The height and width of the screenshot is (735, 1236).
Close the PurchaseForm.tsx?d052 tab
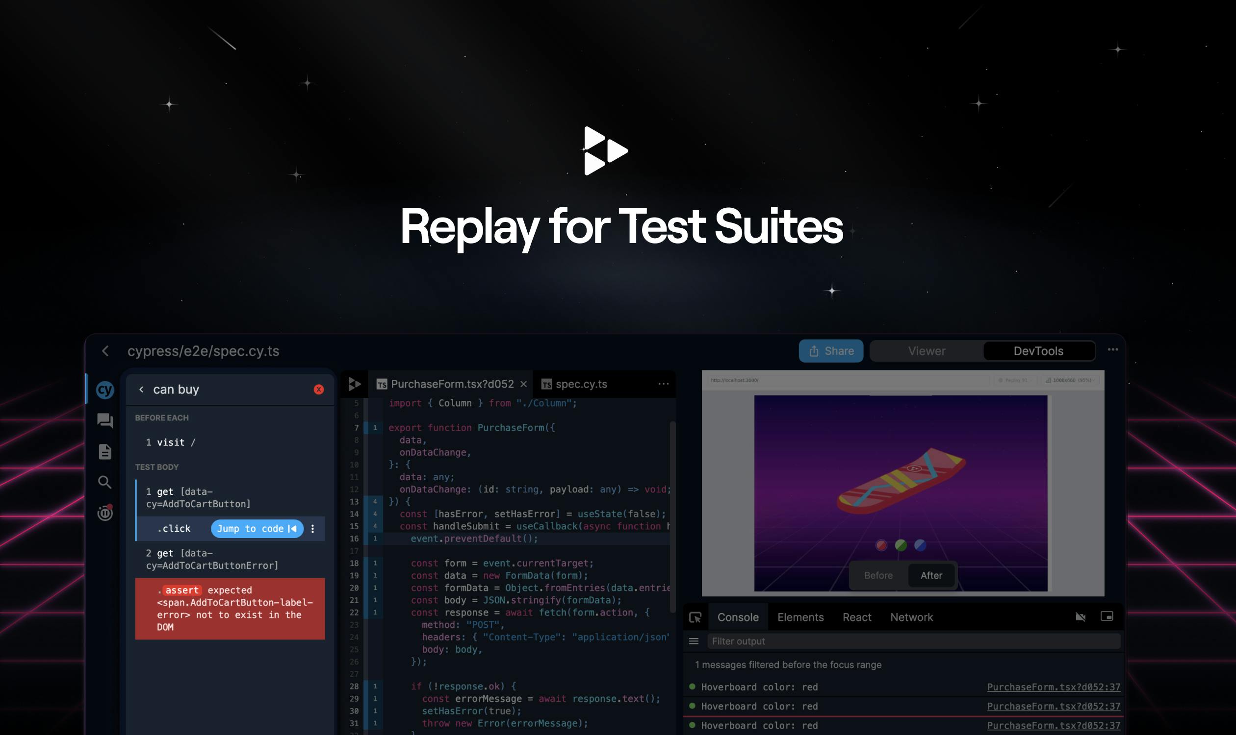(523, 384)
